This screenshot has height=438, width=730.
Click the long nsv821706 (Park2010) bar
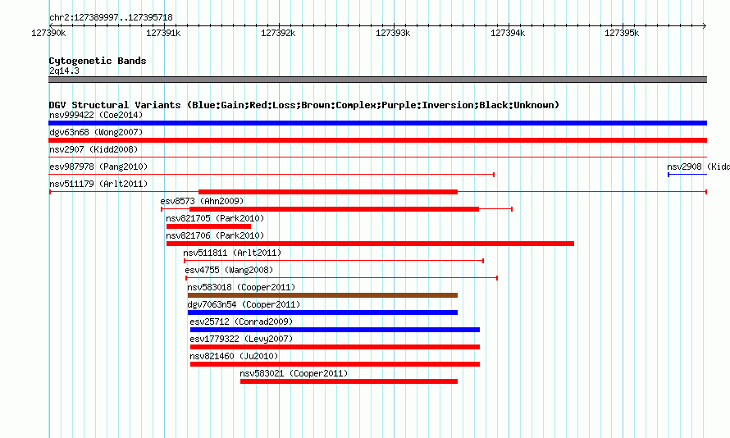(x=370, y=244)
